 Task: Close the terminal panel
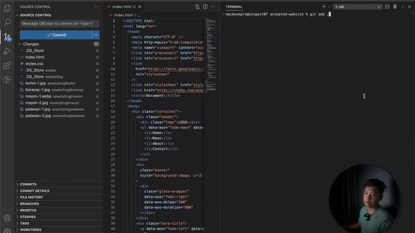[x=409, y=6]
